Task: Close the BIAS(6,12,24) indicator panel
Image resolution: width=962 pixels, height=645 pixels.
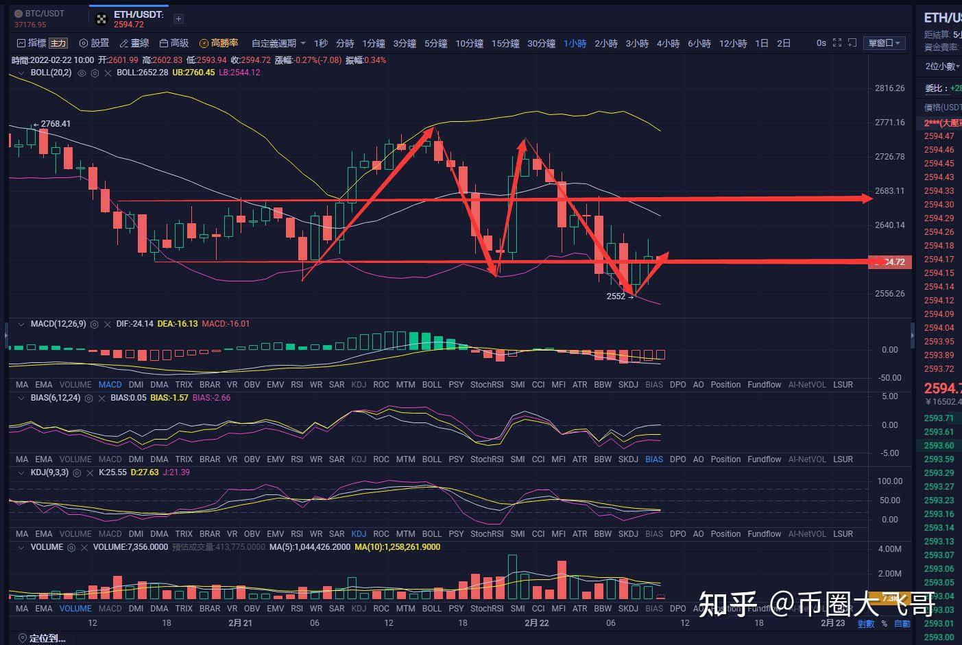Action: pyautogui.click(x=101, y=398)
